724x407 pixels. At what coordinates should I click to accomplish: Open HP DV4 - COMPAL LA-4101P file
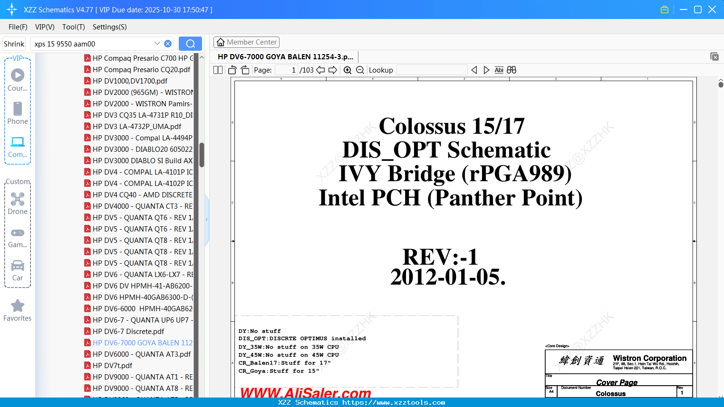pos(139,172)
